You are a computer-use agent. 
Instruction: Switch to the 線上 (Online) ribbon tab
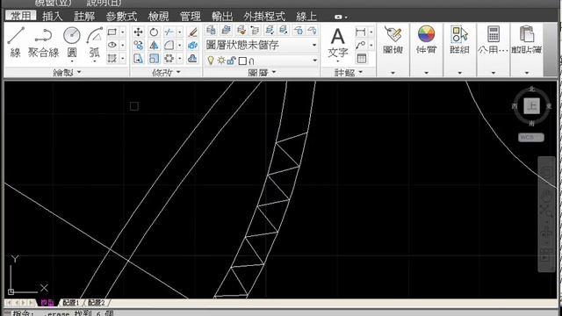coord(306,16)
